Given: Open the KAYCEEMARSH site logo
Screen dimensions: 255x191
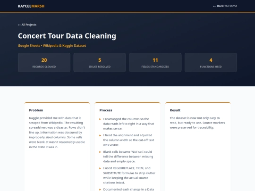Looking at the screenshot, I should (31, 6).
